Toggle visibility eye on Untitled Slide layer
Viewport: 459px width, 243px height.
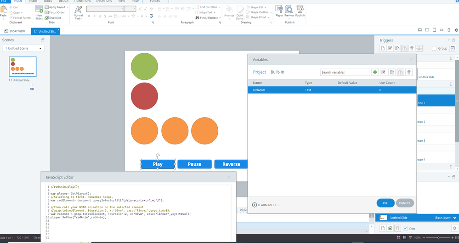point(454,218)
